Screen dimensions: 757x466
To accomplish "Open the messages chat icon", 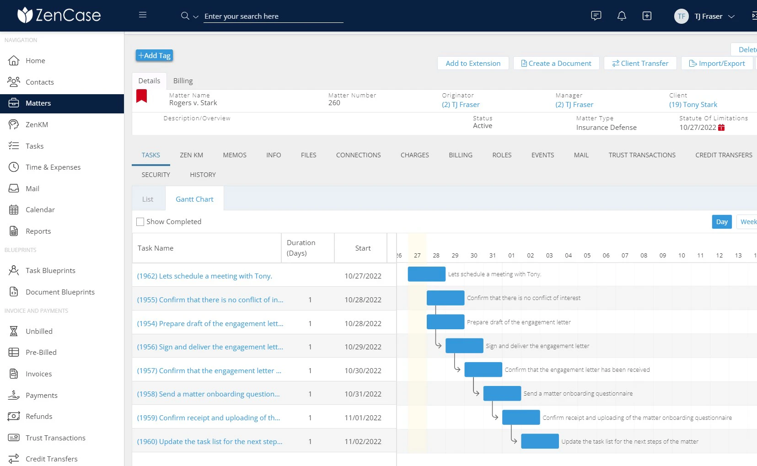I will point(596,16).
